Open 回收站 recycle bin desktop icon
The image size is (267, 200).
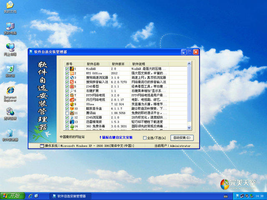click(x=10, y=71)
